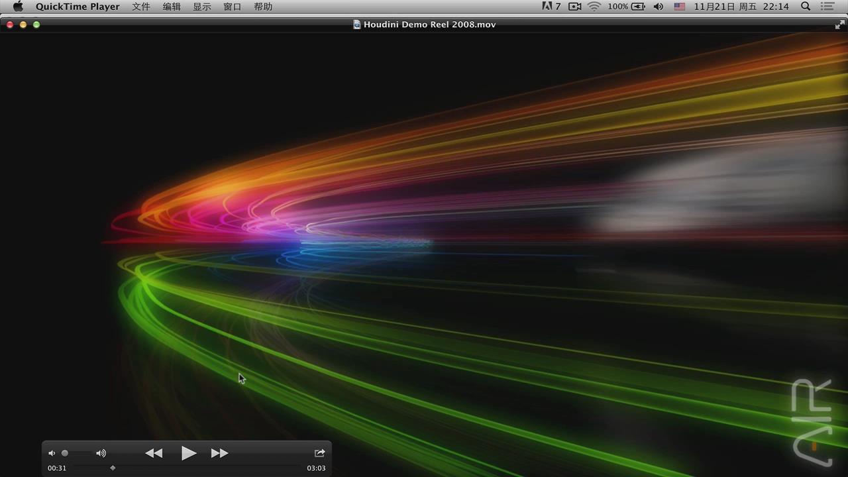Open the Wi-Fi status menu
Image resolution: width=848 pixels, height=477 pixels.
tap(594, 7)
